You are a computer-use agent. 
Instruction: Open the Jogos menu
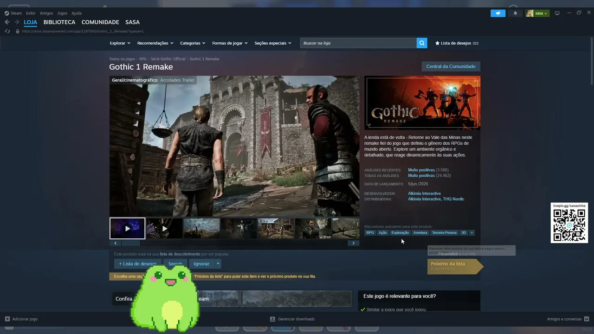point(62,13)
